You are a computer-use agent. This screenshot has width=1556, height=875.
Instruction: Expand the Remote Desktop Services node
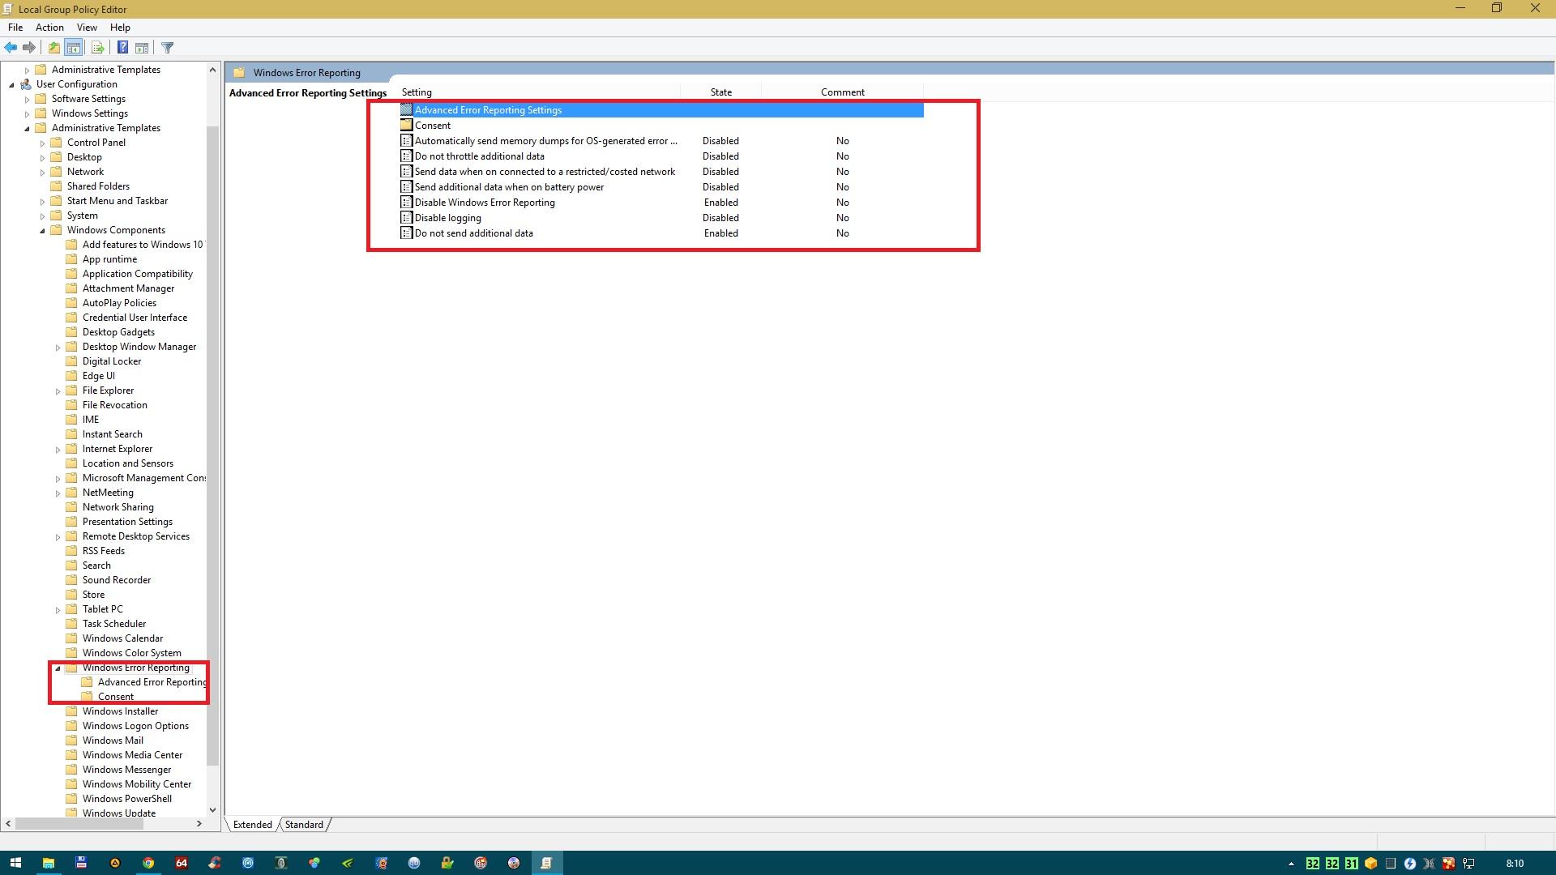pyautogui.click(x=58, y=537)
